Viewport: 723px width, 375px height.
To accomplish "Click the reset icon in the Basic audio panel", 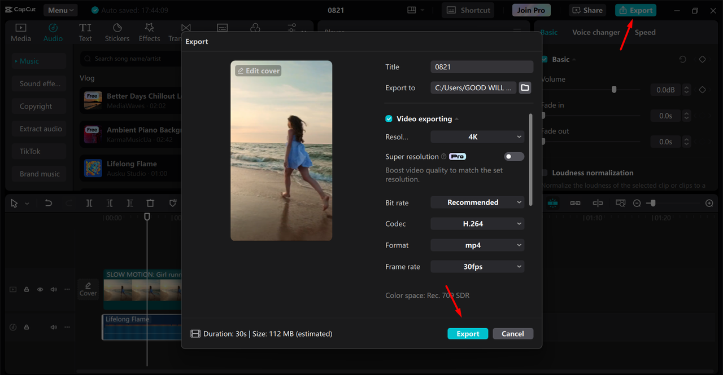I will (x=683, y=59).
